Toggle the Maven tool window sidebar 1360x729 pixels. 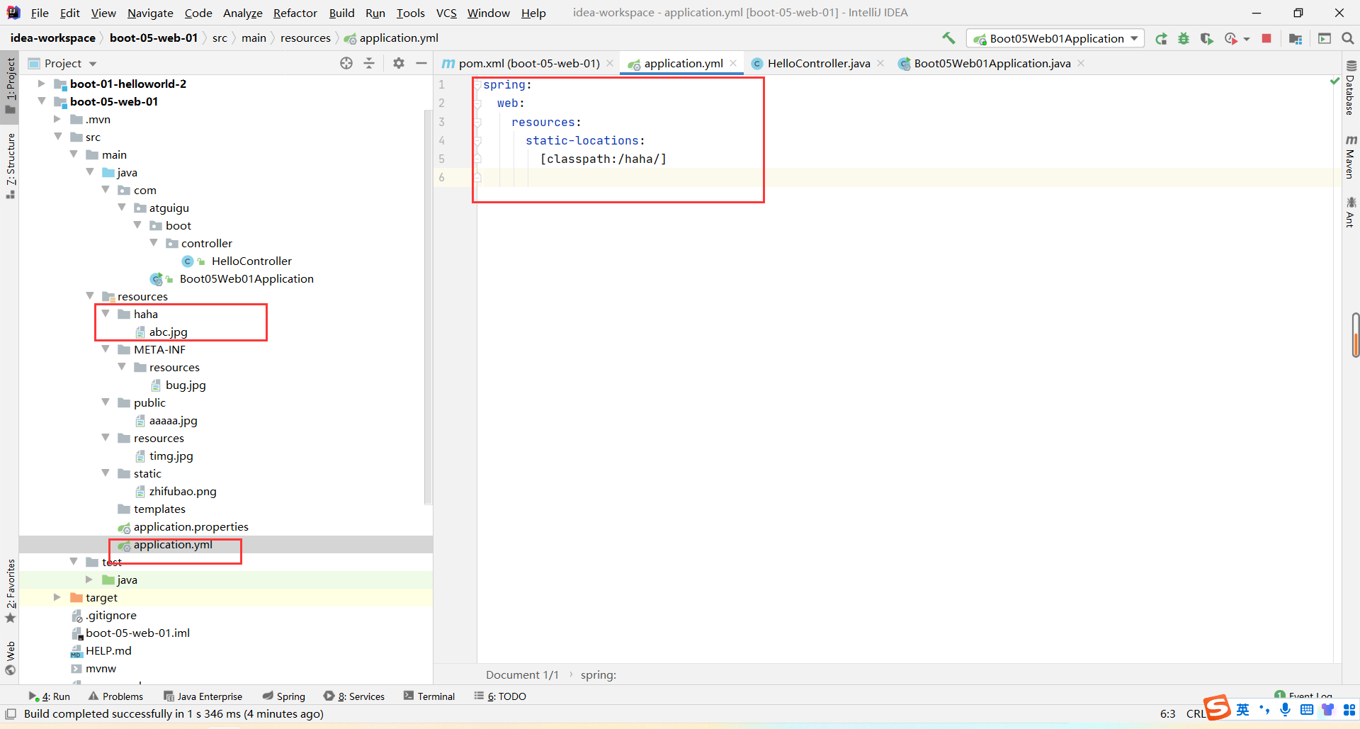coord(1351,157)
